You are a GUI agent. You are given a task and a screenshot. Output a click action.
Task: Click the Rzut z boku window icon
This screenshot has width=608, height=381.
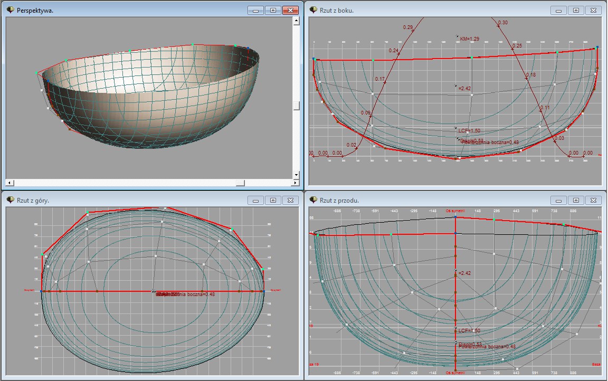coord(313,10)
